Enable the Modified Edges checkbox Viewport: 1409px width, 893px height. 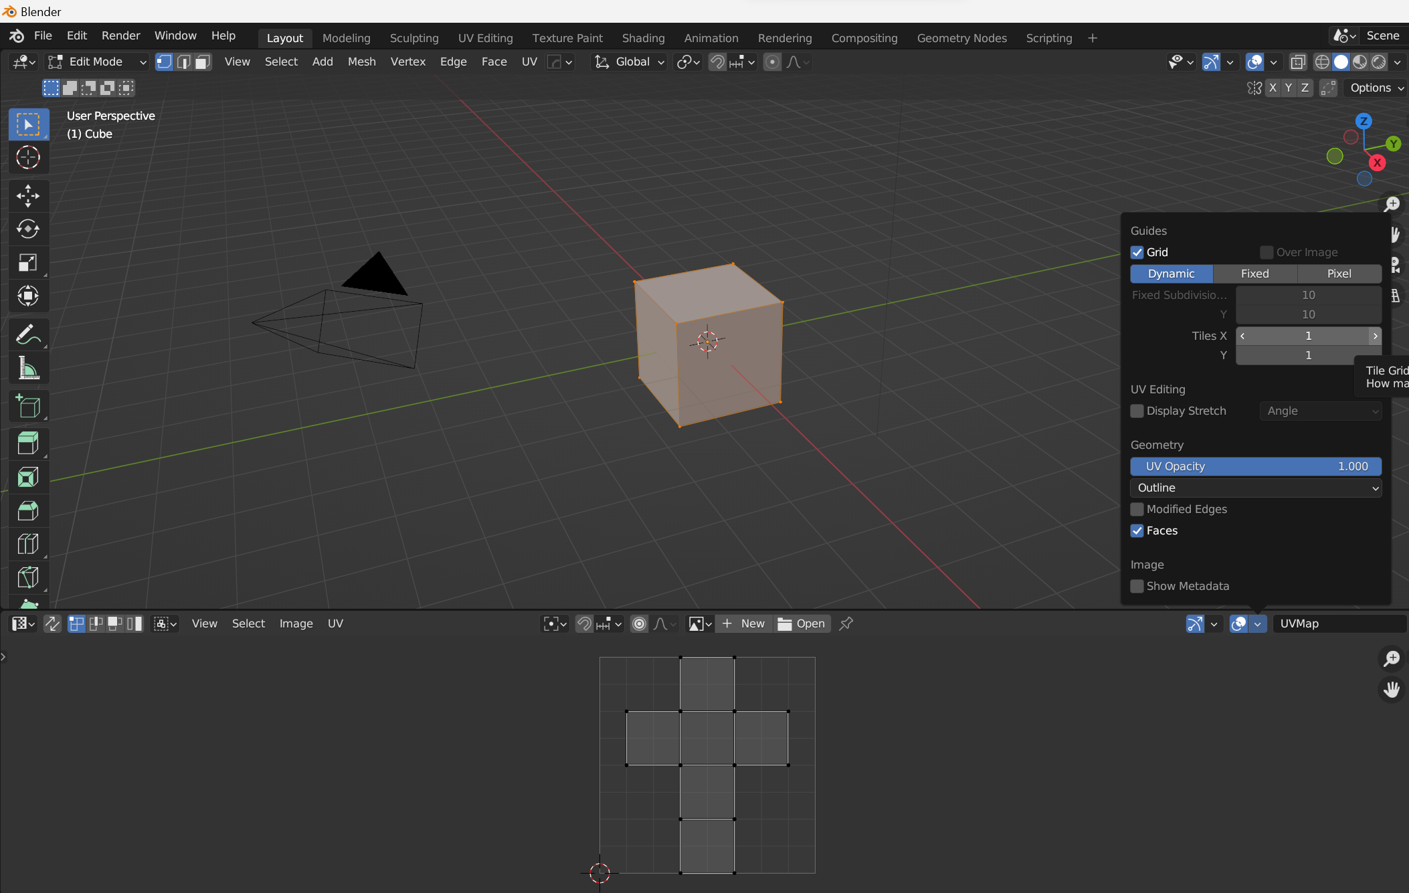point(1137,509)
